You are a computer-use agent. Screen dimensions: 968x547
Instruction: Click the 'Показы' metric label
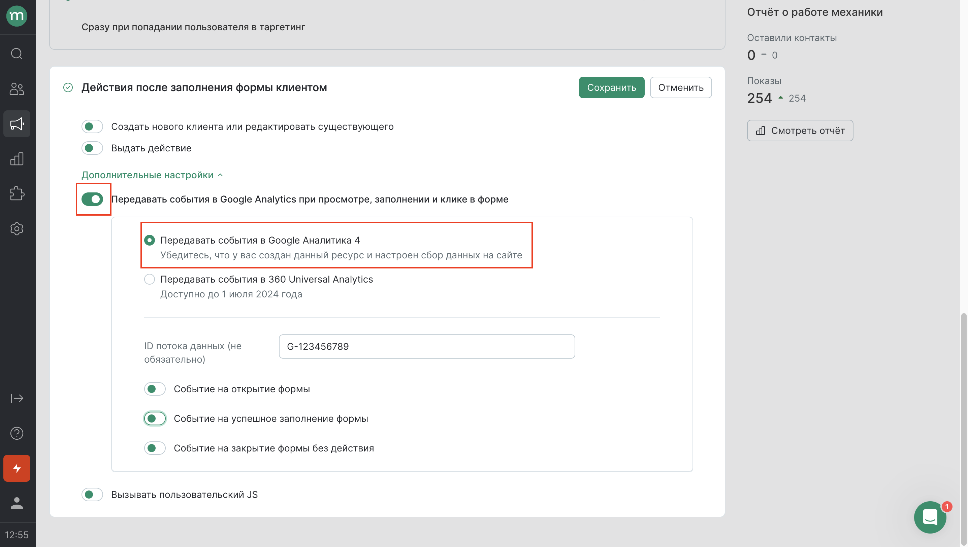point(764,81)
